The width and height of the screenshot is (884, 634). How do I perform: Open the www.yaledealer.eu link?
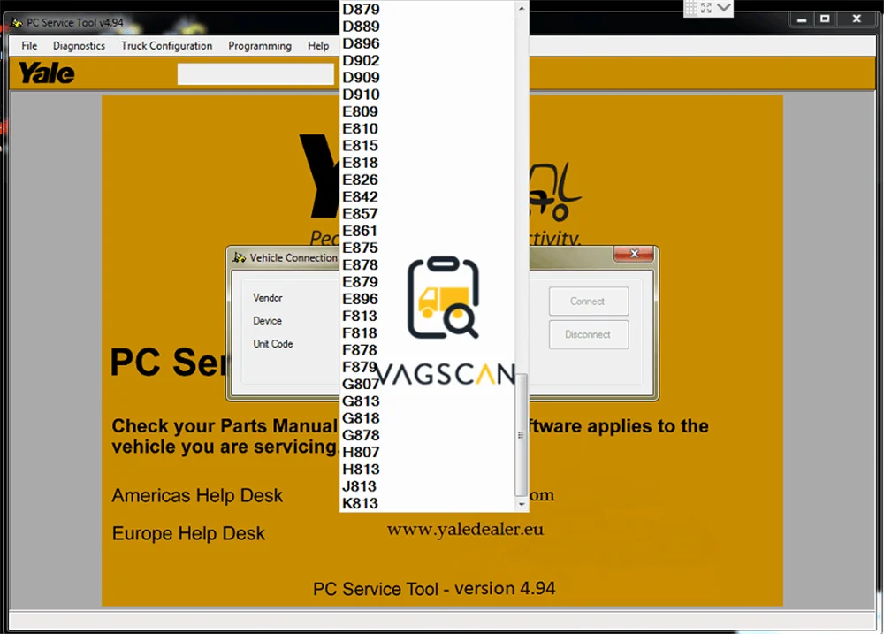[465, 530]
